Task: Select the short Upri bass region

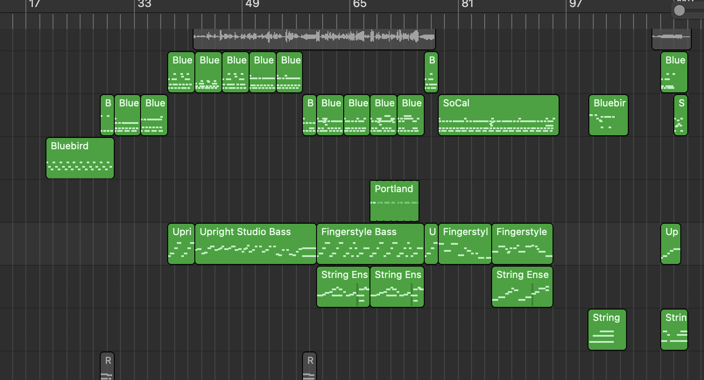Action: (x=181, y=244)
